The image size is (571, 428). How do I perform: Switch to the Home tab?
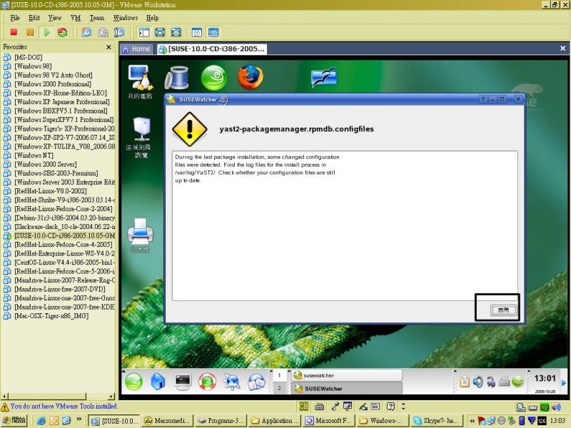pos(136,49)
